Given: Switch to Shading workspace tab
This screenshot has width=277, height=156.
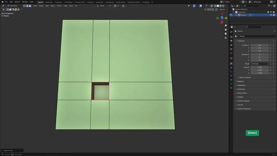Looking at the screenshot, I should coord(90,2).
